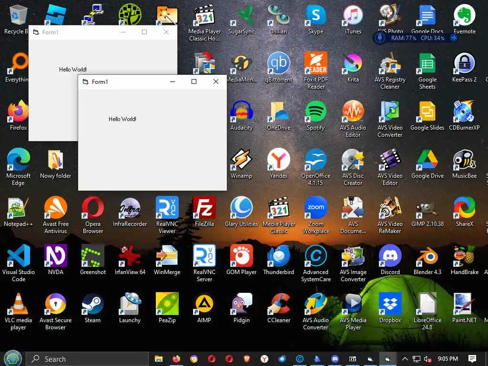
Task: Click Hello World! label in front Form1
Action: click(x=122, y=119)
